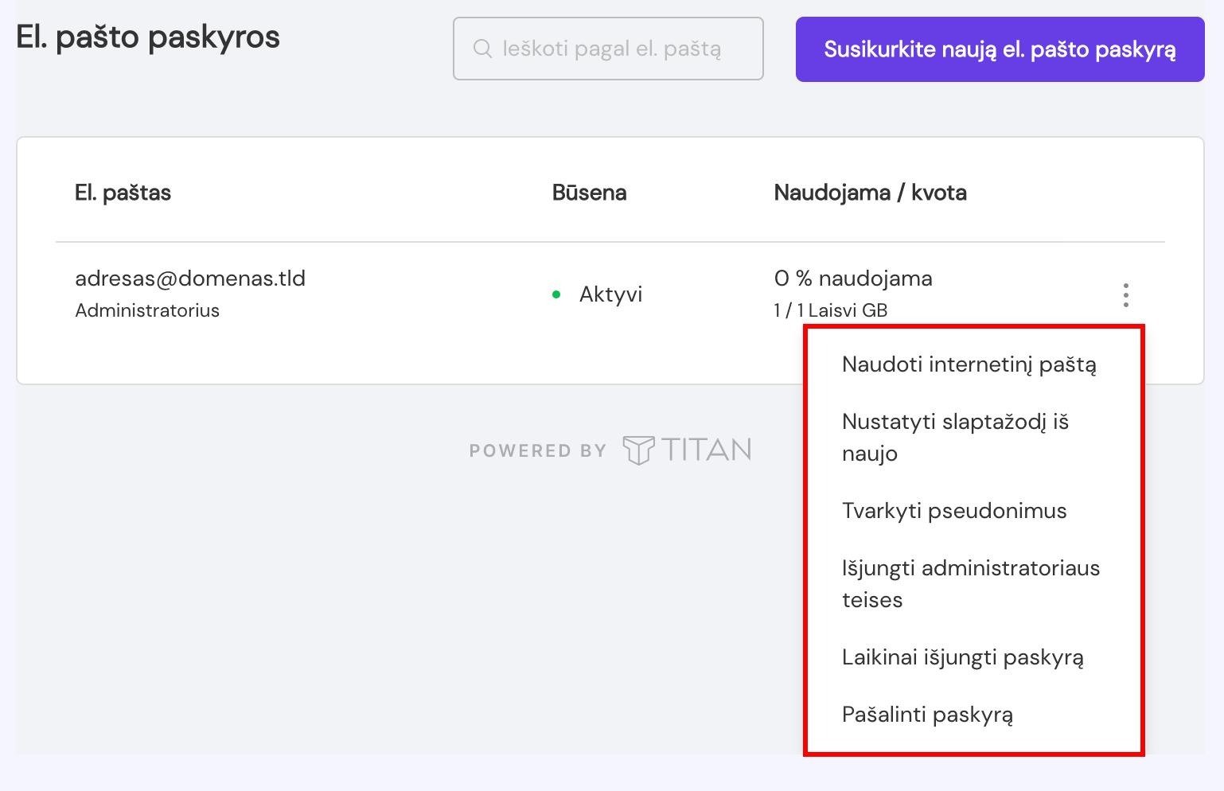Click the green active status dot
The image size is (1224, 791).
click(556, 294)
